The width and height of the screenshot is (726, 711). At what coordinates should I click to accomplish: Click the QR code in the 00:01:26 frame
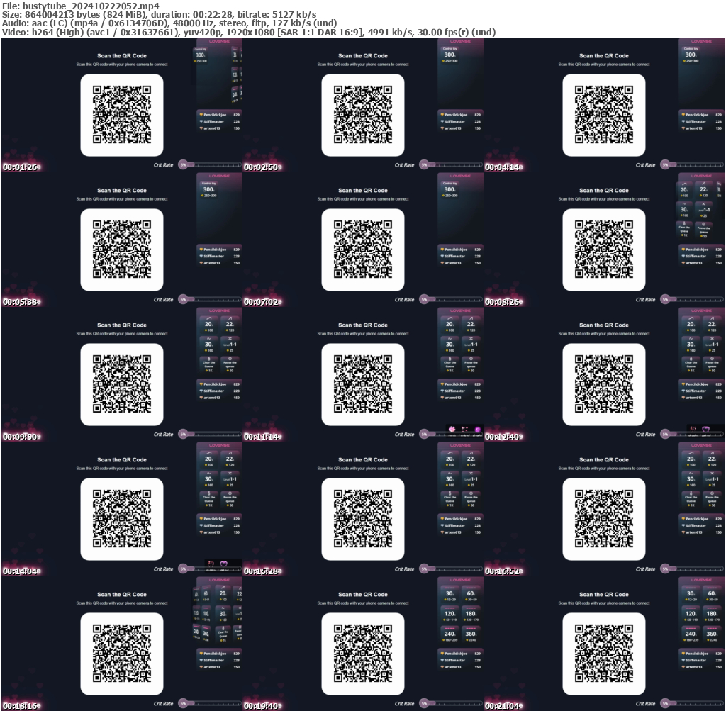coord(122,114)
